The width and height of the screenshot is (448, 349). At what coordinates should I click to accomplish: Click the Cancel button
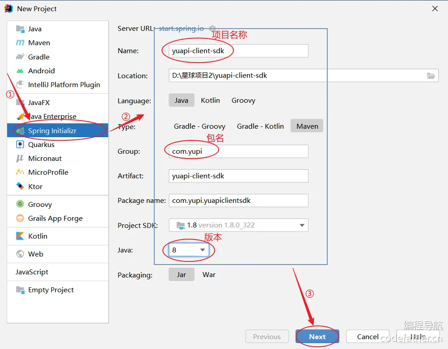coord(368,336)
